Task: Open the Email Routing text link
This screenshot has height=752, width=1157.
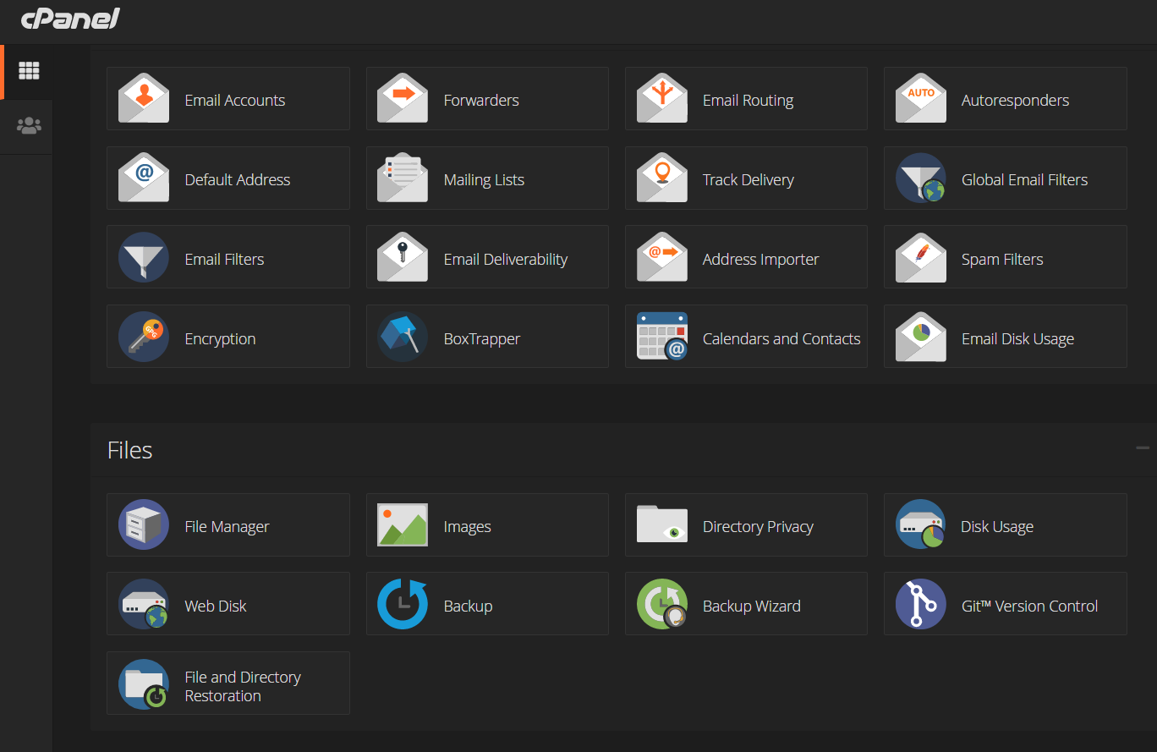Action: click(x=748, y=100)
